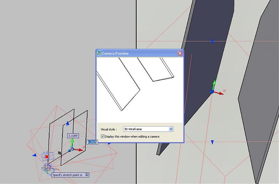Click the down-arrow icon in Specify stretch point tooltip
The width and height of the screenshot is (279, 184).
[86, 175]
